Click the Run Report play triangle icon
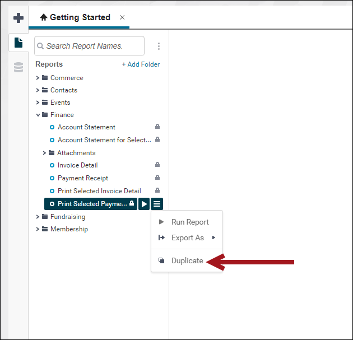Screen dimensions: 353x340 [x=161, y=222]
